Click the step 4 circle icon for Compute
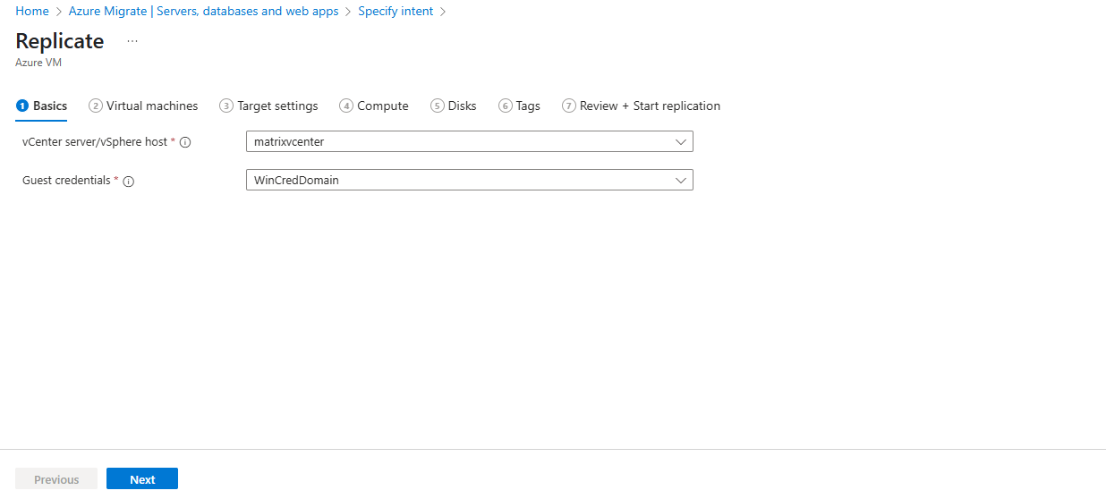This screenshot has height=499, width=1106. coord(346,106)
